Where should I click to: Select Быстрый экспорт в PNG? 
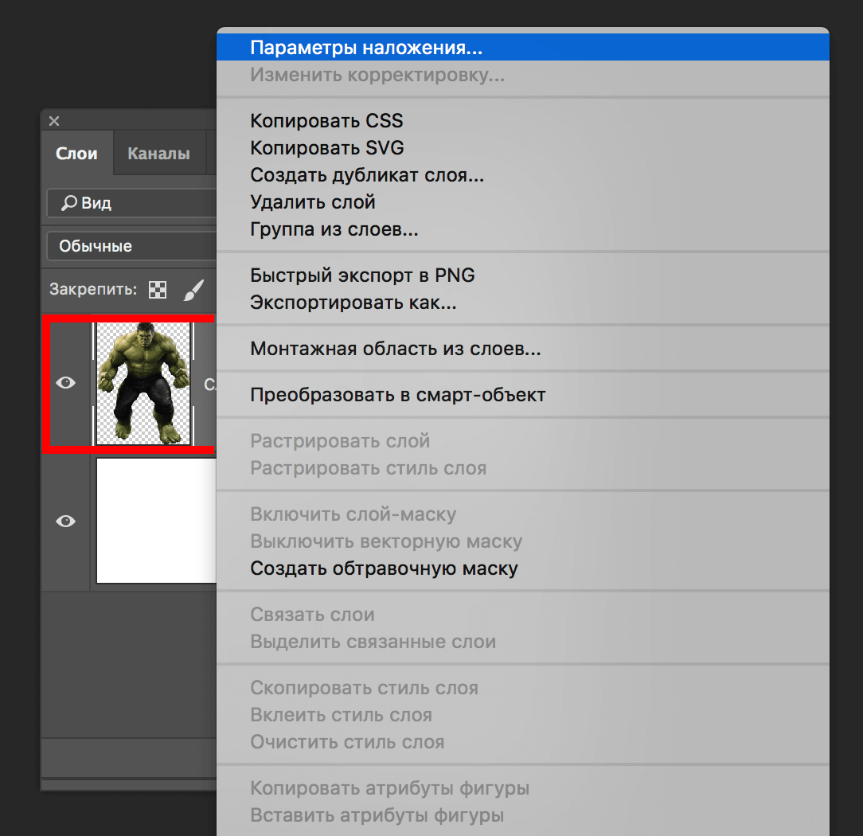tap(362, 275)
